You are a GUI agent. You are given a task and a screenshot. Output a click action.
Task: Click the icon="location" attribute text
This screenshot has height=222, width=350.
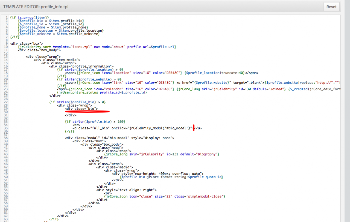pos(110,73)
